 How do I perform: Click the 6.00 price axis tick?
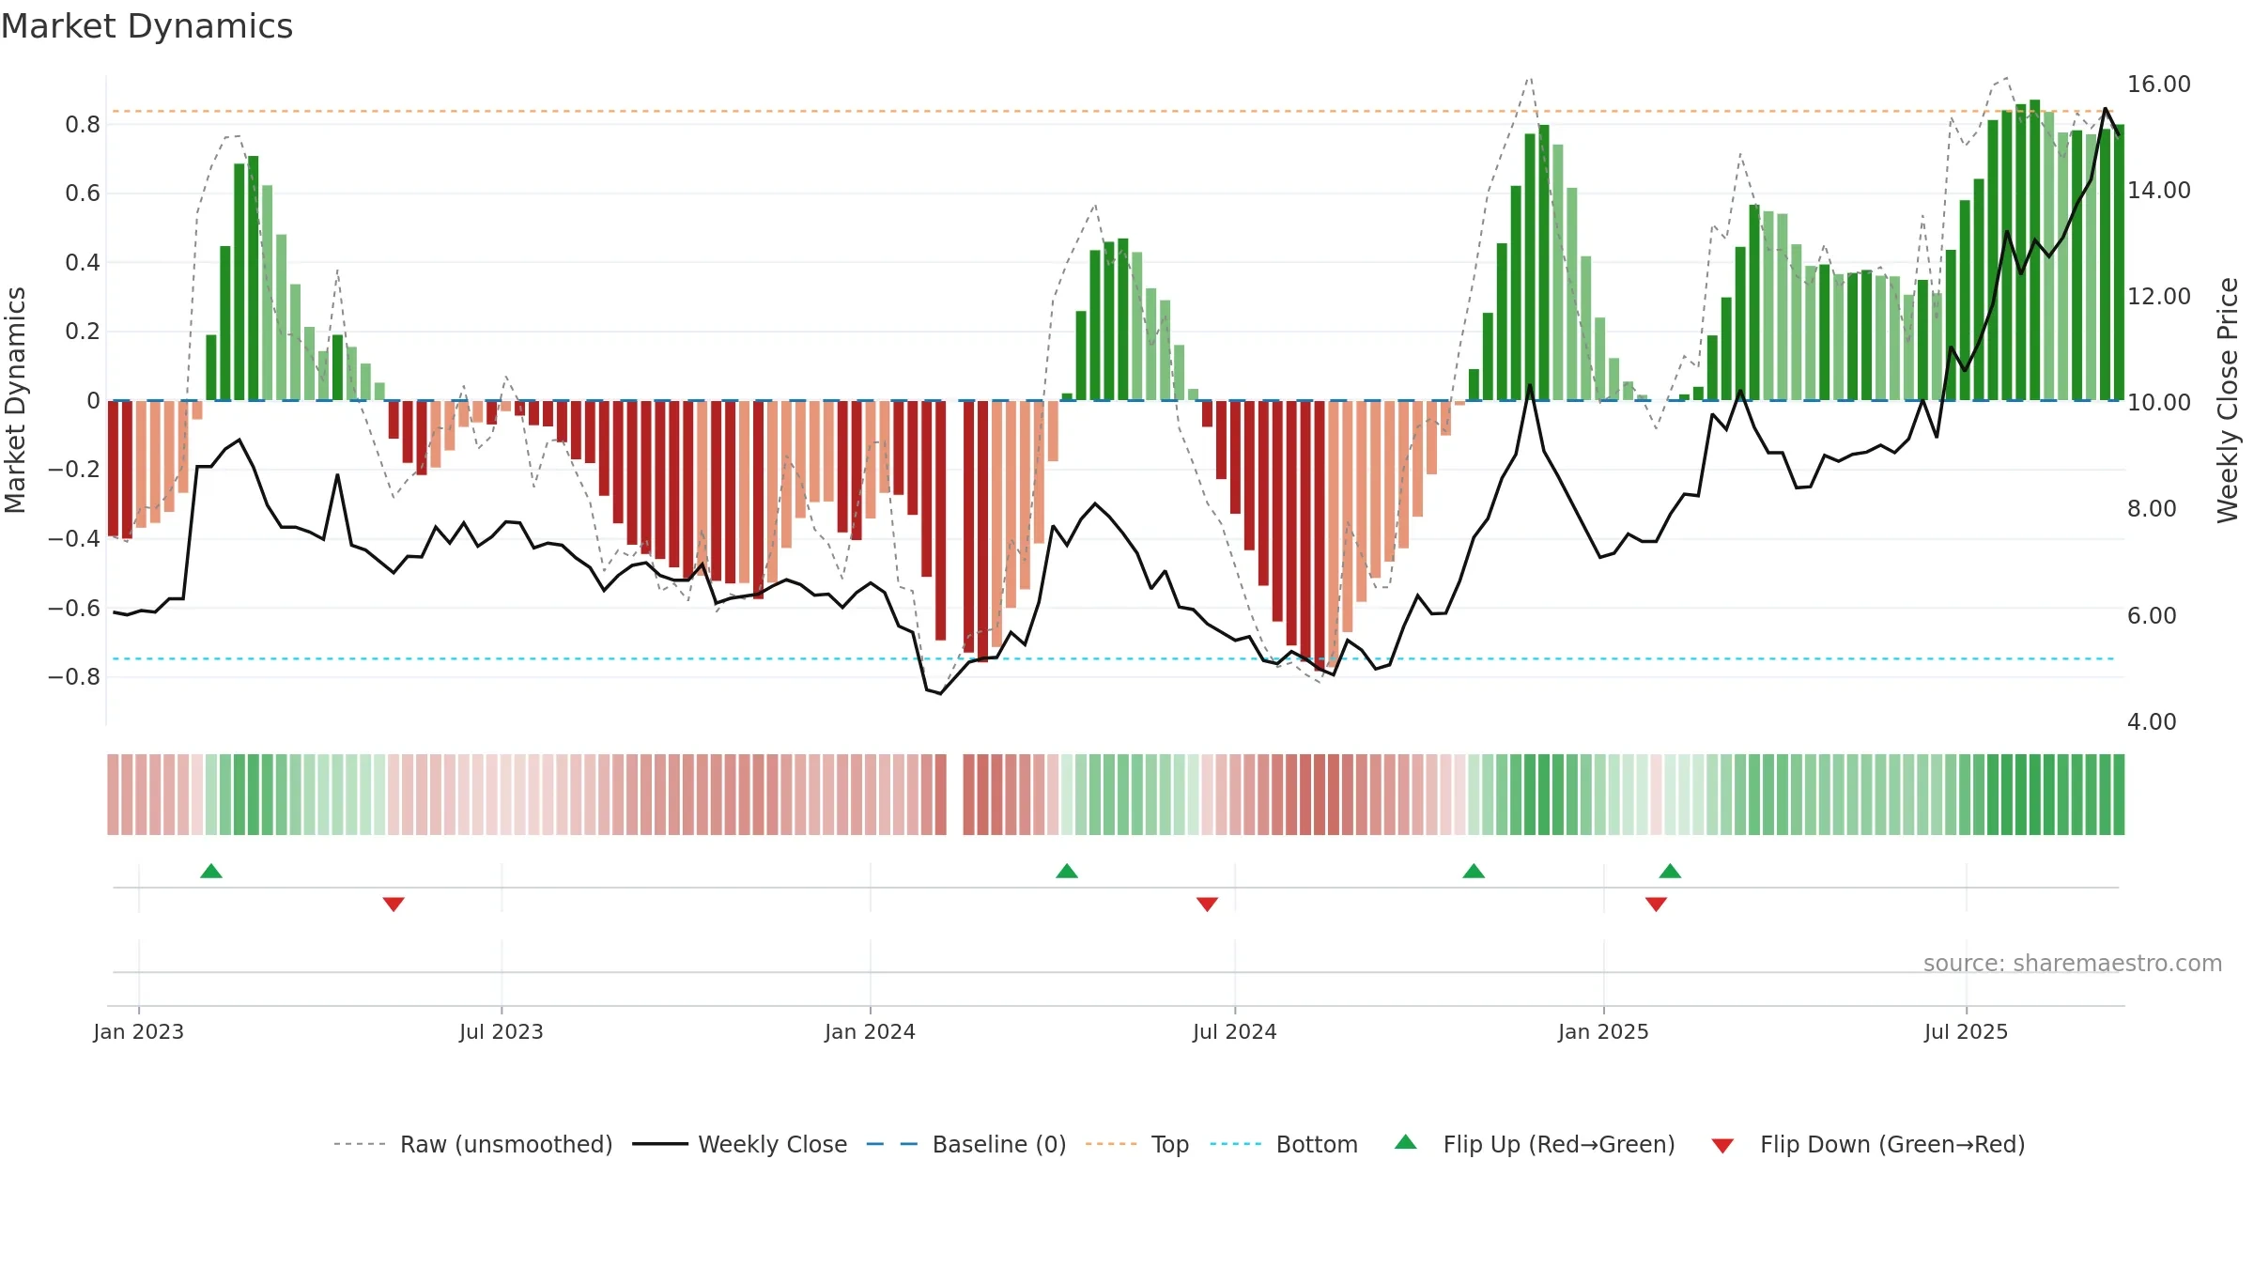click(2152, 615)
